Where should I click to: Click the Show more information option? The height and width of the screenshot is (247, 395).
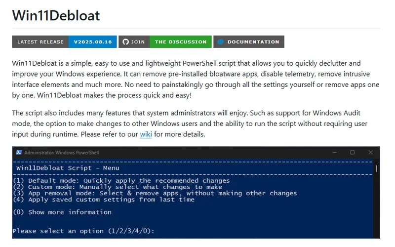(x=62, y=212)
